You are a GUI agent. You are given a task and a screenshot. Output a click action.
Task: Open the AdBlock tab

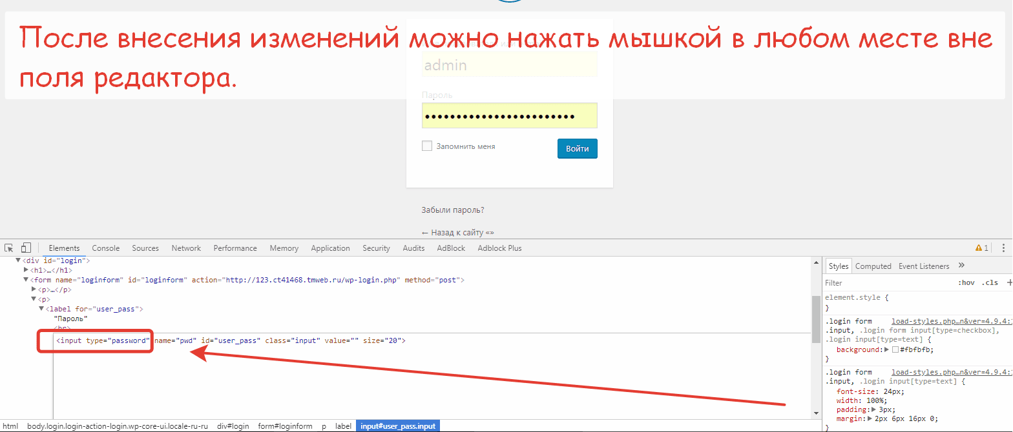point(451,248)
